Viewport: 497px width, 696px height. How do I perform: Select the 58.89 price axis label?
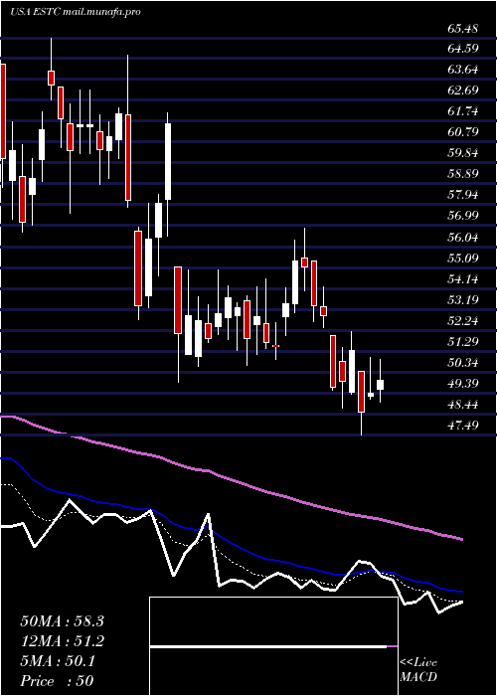(x=463, y=174)
